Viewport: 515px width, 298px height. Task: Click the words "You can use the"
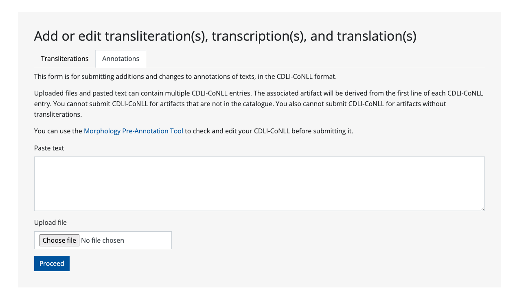(58, 131)
